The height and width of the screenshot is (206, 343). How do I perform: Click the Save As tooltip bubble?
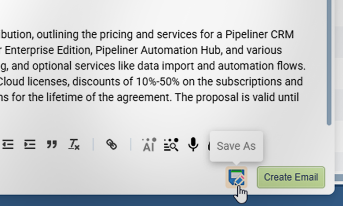click(x=236, y=146)
